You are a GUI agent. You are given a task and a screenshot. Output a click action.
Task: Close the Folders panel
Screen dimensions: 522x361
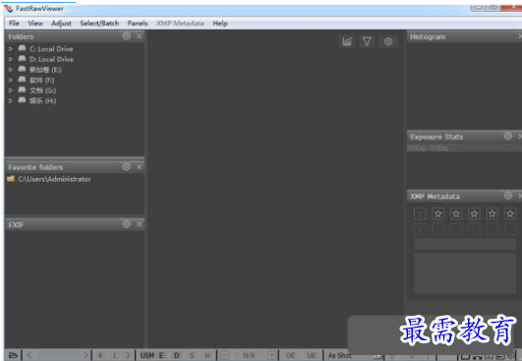(140, 36)
